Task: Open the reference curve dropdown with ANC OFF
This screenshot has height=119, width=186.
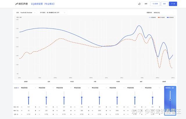Action: pyautogui.click(x=53, y=12)
